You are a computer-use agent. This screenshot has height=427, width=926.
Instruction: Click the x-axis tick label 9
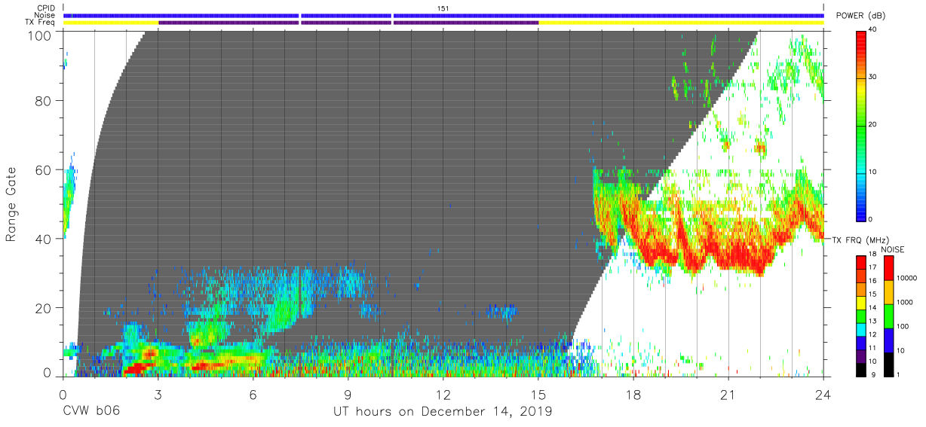(348, 394)
